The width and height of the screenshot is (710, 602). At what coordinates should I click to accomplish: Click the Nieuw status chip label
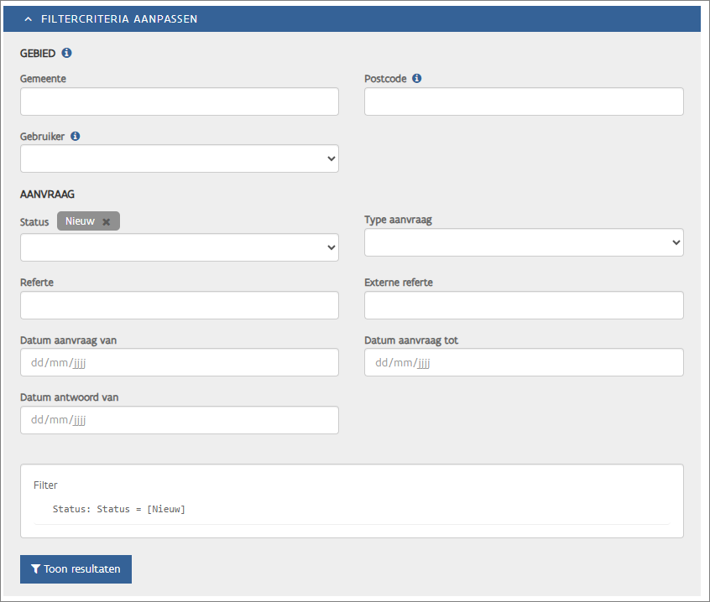pos(80,221)
